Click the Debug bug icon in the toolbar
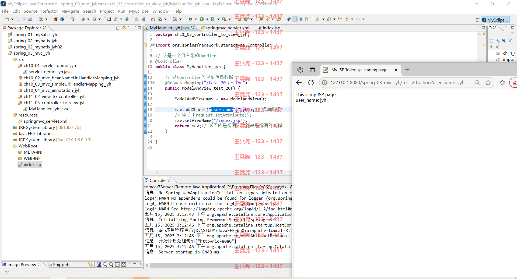The height and width of the screenshot is (279, 517). pos(190,19)
